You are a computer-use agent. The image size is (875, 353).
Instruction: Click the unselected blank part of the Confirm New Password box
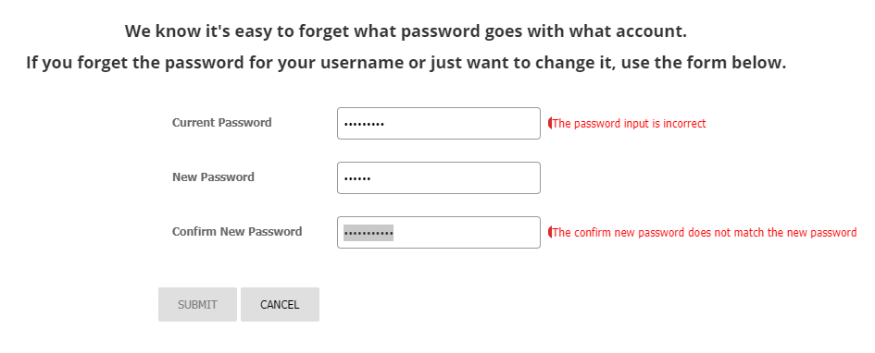pyautogui.click(x=467, y=232)
